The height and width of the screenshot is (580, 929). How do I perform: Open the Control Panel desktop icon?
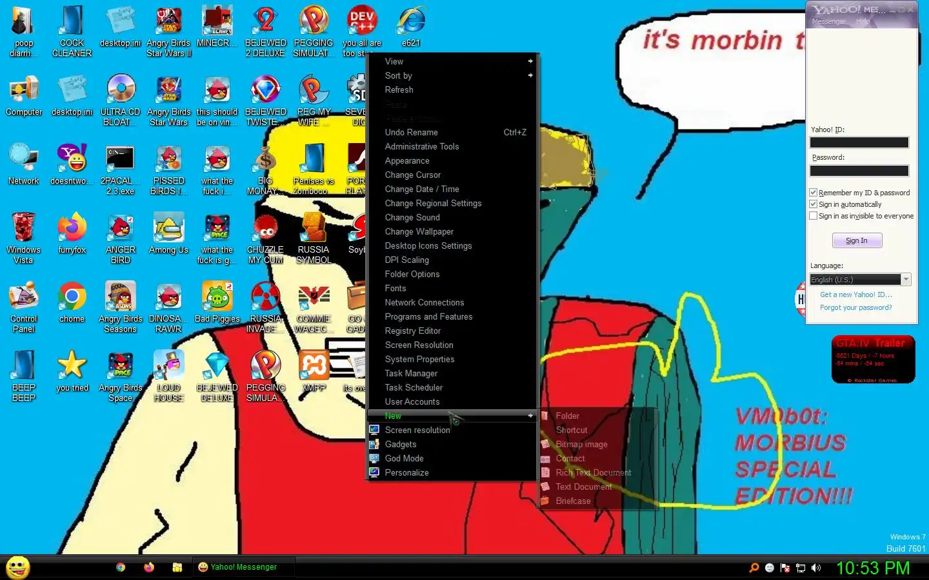(24, 306)
